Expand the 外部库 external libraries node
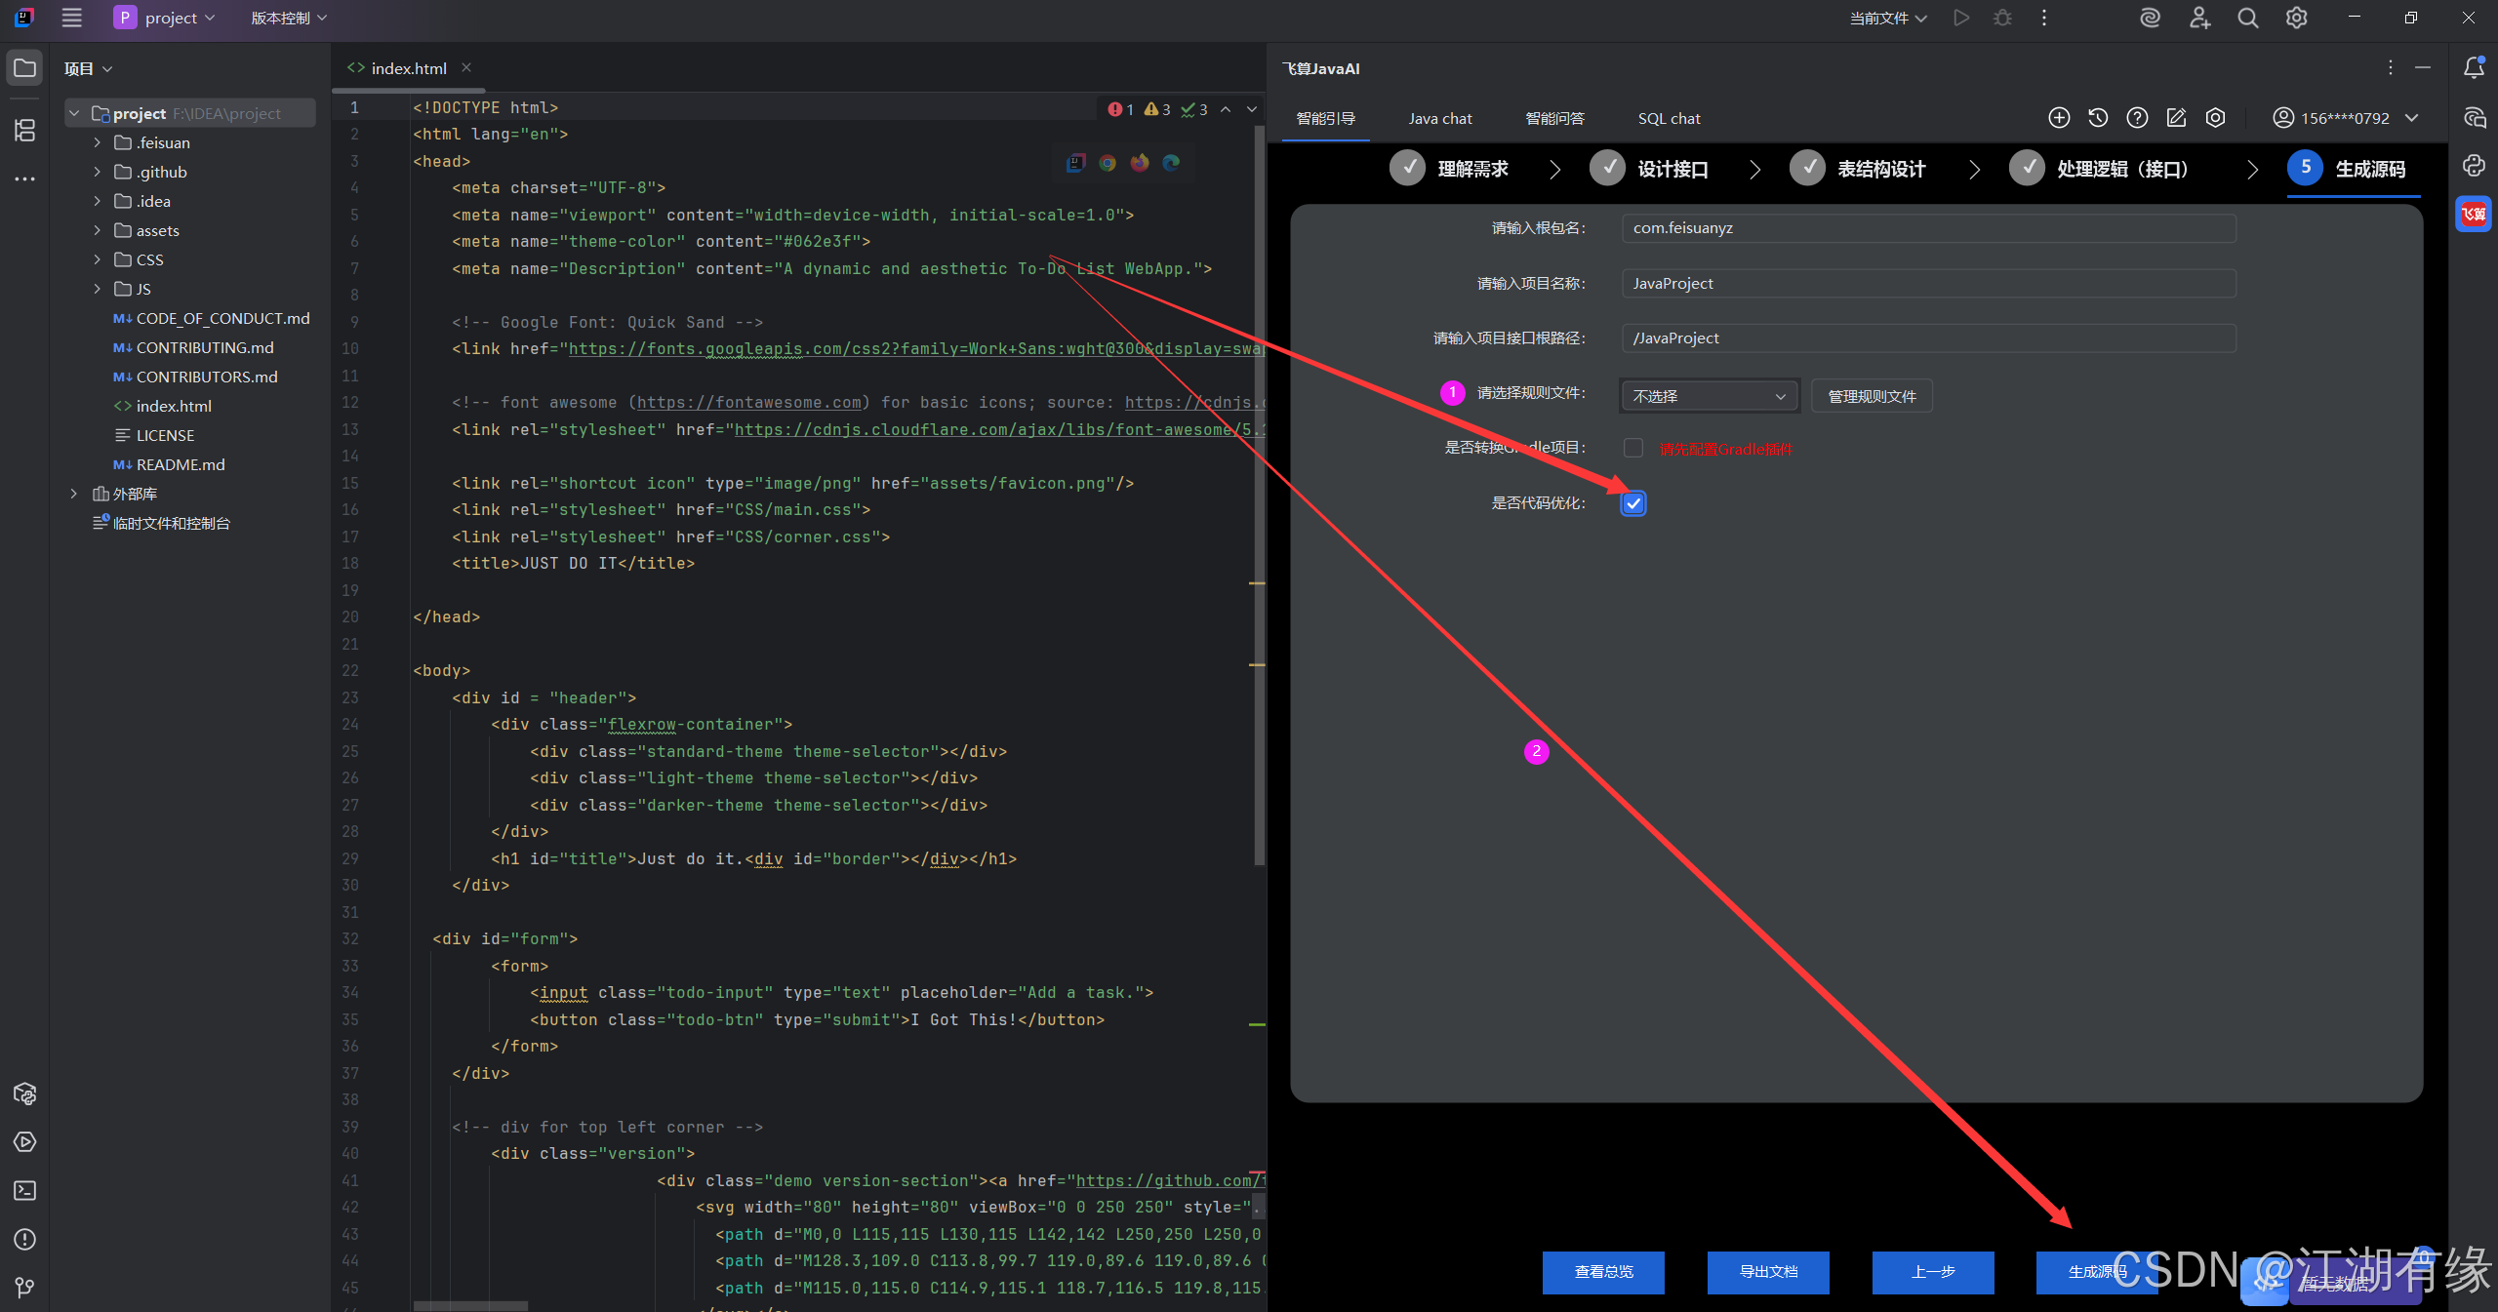The width and height of the screenshot is (2498, 1312). point(73,494)
